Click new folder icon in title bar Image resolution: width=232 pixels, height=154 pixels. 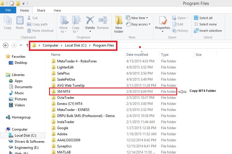pyautogui.click(x=18, y=3)
